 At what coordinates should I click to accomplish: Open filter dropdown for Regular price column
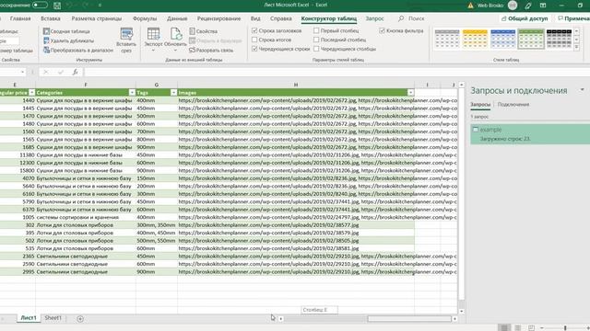click(32, 92)
